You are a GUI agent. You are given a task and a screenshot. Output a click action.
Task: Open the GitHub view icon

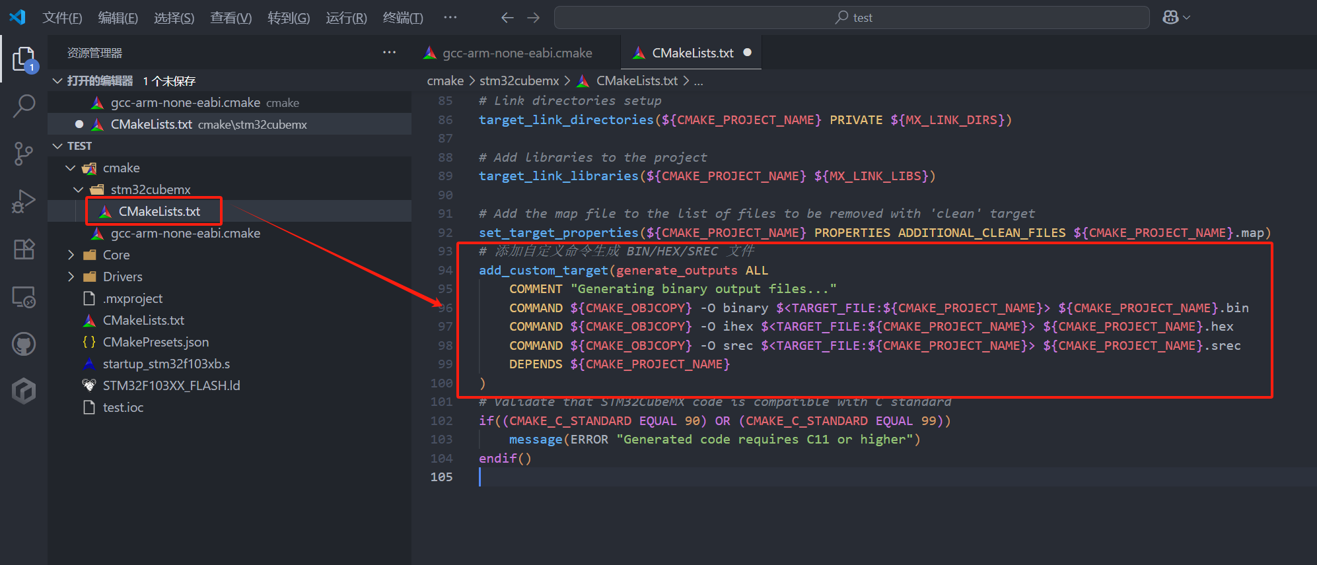pos(24,344)
